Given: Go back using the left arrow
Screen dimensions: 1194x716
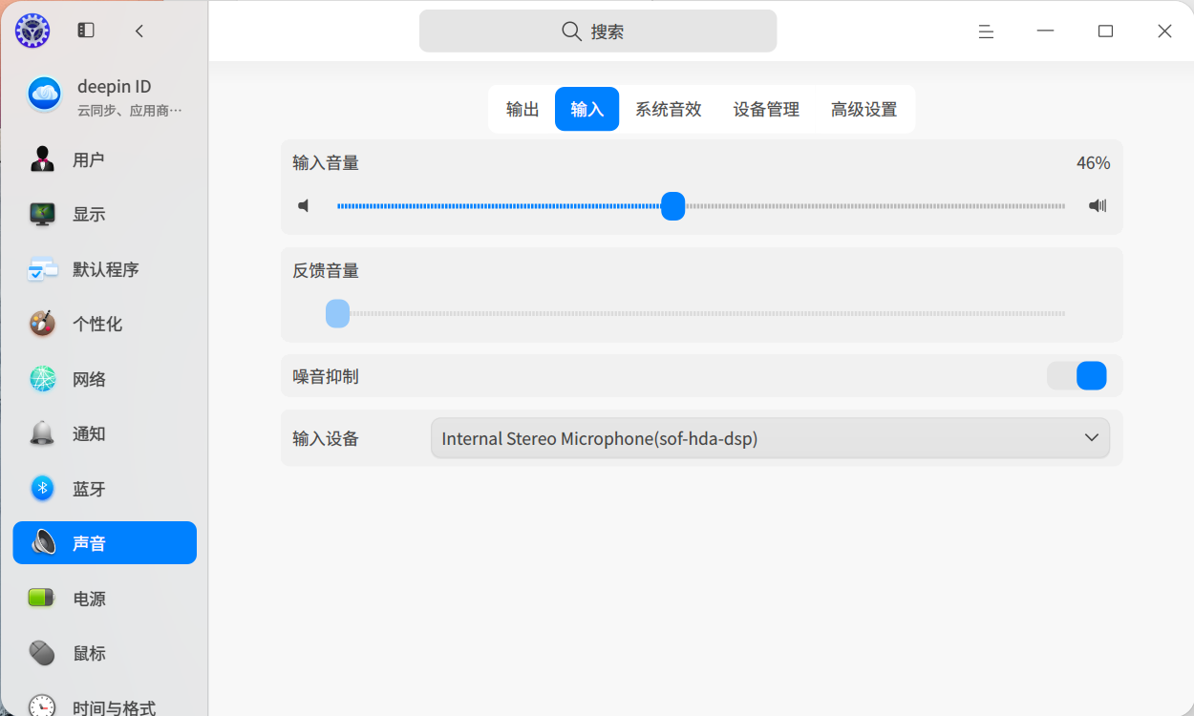Looking at the screenshot, I should [x=139, y=31].
